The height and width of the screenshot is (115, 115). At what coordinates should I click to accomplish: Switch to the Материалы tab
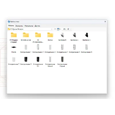29,26
